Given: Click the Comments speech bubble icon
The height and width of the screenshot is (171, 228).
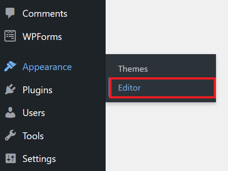Looking at the screenshot, I should (10, 13).
